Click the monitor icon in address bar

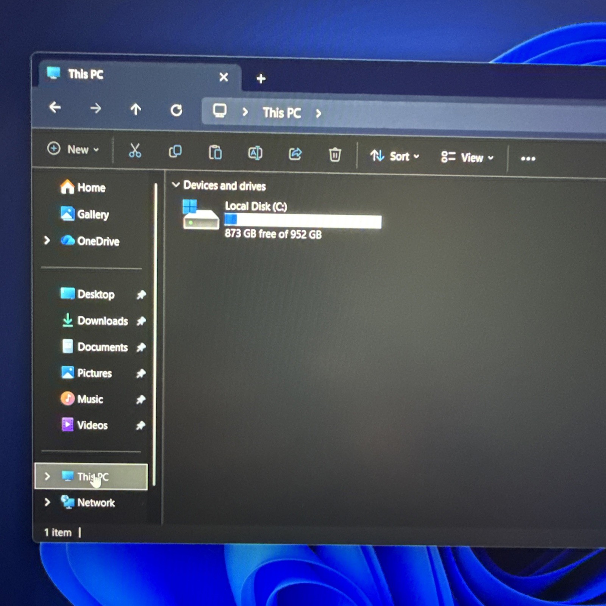pyautogui.click(x=220, y=111)
